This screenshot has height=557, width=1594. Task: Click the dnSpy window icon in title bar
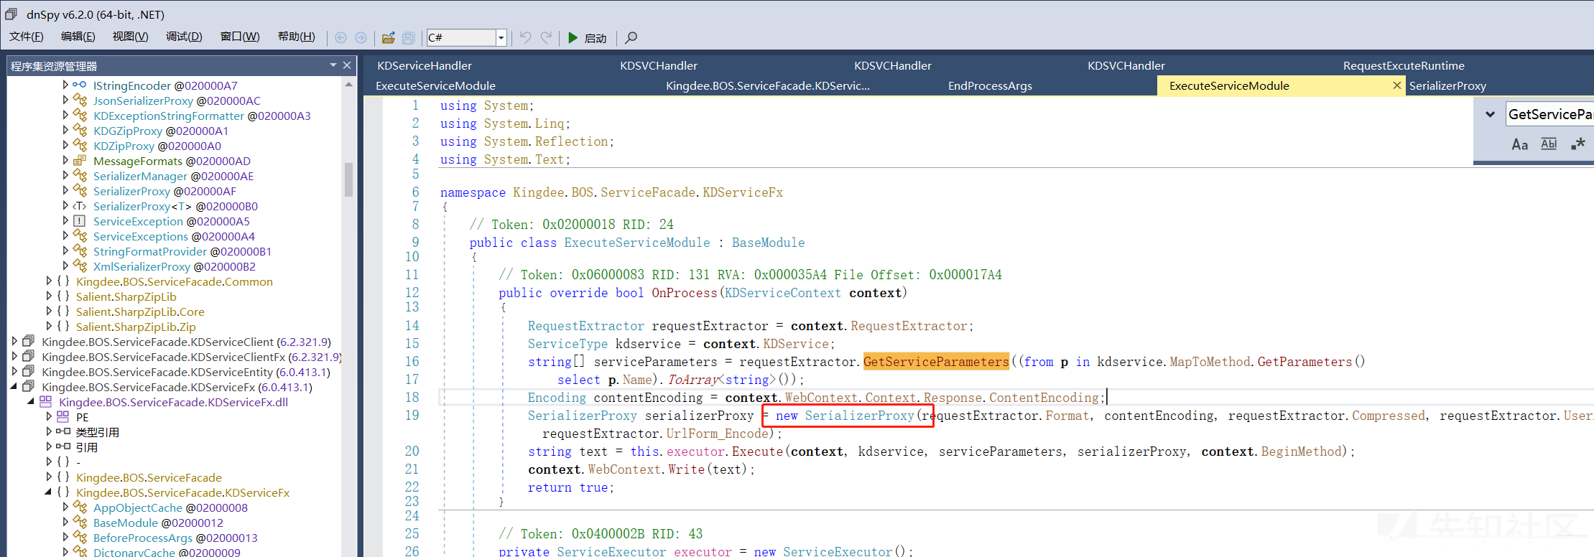point(11,14)
